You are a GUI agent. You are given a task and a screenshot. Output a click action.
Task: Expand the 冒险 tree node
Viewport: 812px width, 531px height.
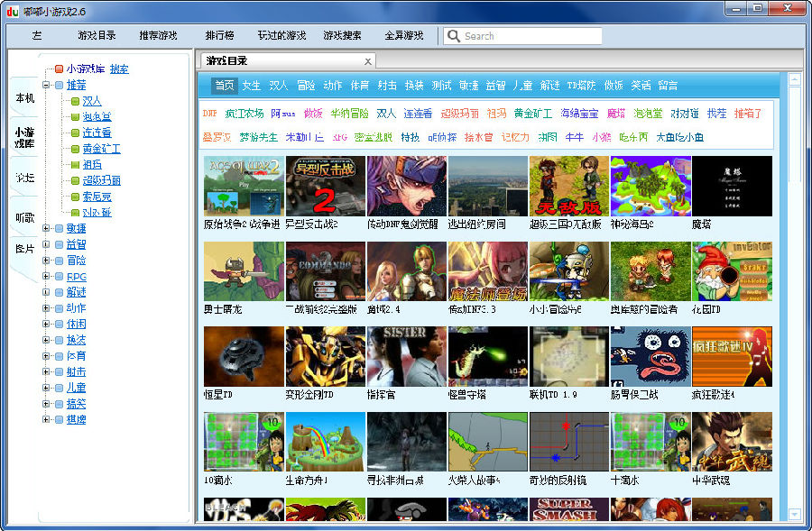coord(46,261)
